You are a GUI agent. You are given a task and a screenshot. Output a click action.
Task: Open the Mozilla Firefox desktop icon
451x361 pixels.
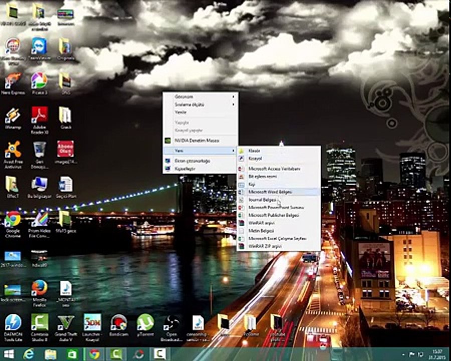click(x=39, y=288)
